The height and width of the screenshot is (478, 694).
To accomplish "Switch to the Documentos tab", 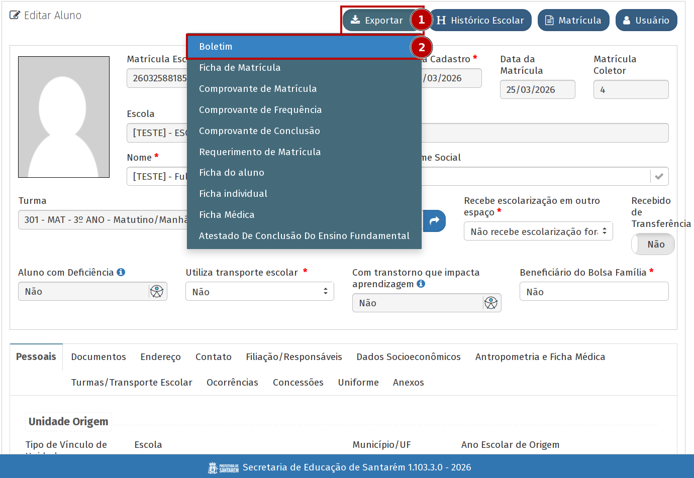I will coord(98,357).
